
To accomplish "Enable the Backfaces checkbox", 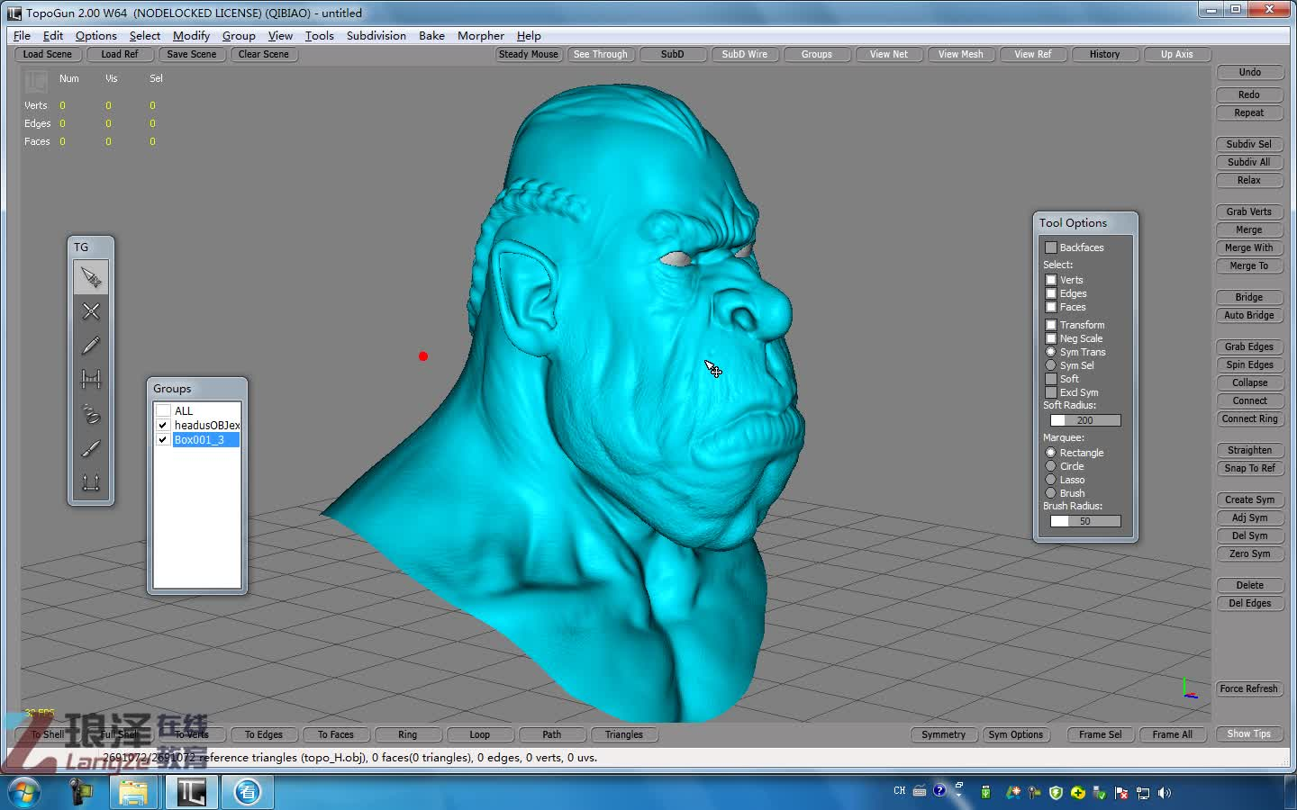I will (x=1050, y=247).
